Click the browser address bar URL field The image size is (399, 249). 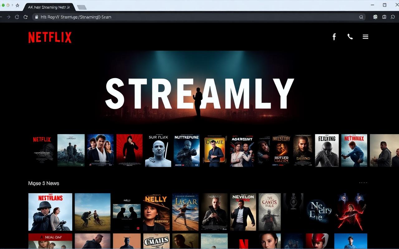coord(199,17)
